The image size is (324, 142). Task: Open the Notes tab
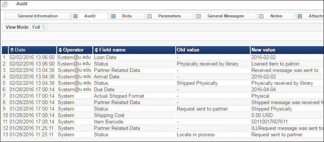pyautogui.click(x=276, y=16)
